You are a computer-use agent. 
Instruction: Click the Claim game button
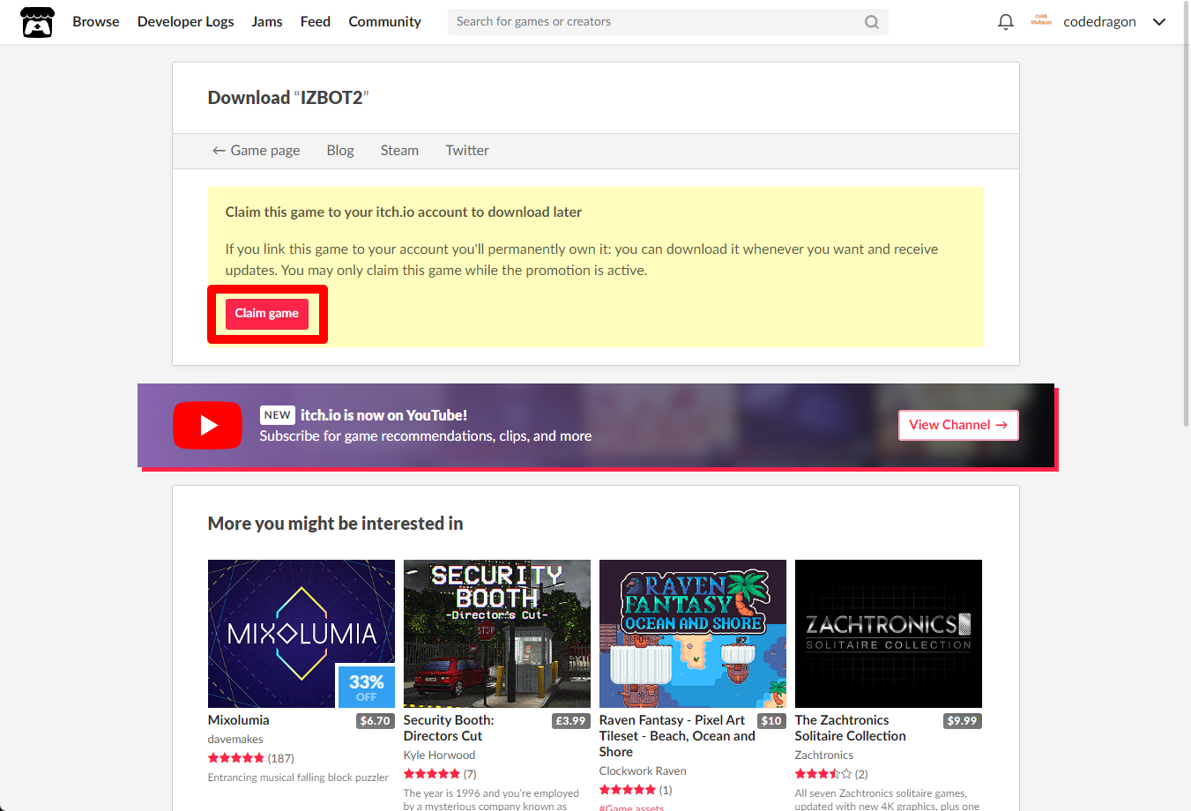(267, 314)
